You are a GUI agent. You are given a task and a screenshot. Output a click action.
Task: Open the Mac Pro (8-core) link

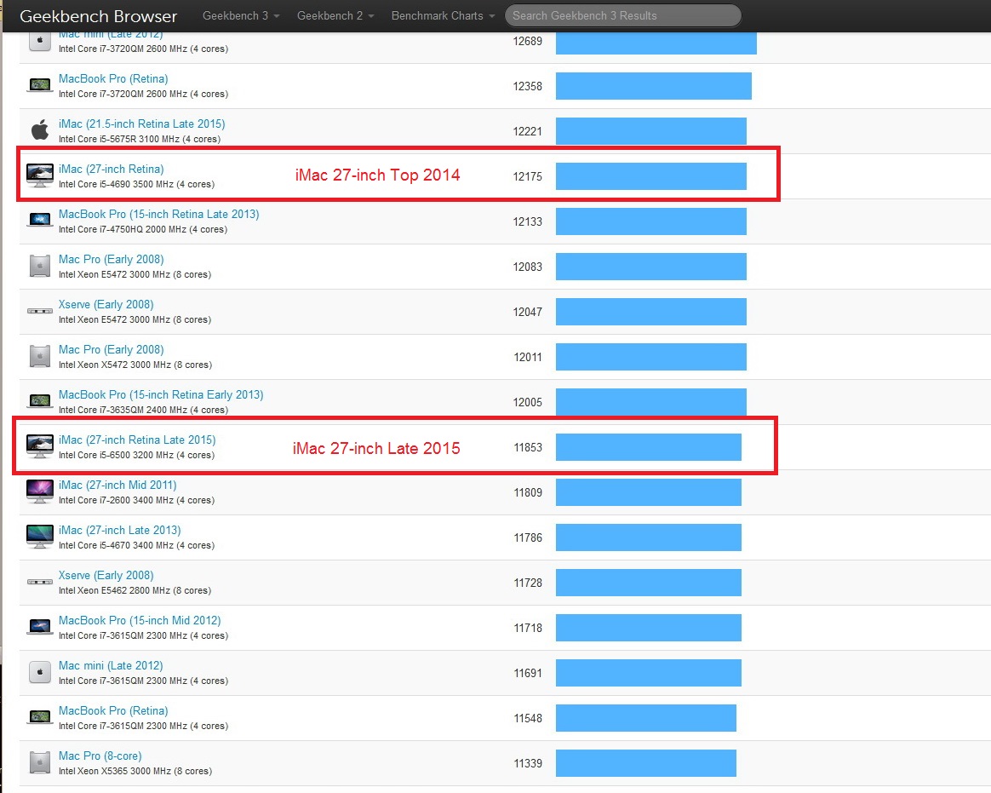(100, 756)
